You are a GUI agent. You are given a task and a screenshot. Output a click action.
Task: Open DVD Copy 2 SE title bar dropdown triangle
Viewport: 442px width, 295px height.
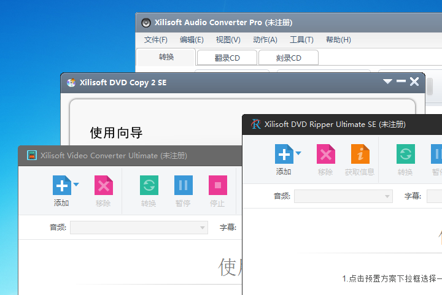coord(387,82)
